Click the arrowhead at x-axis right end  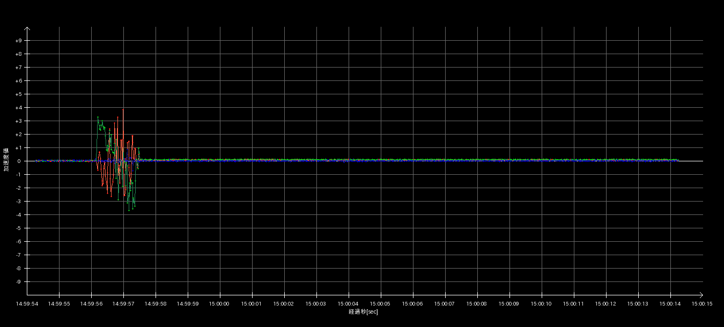click(x=700, y=294)
